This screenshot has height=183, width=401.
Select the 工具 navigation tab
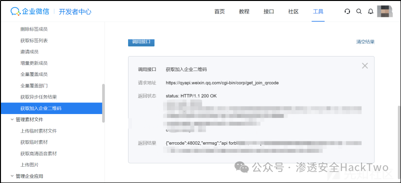(x=318, y=11)
